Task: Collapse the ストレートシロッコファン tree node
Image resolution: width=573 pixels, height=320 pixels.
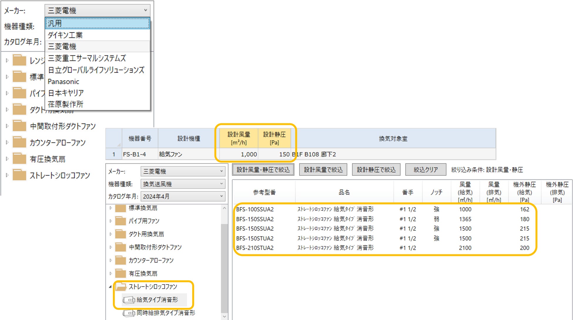Action: coord(110,287)
